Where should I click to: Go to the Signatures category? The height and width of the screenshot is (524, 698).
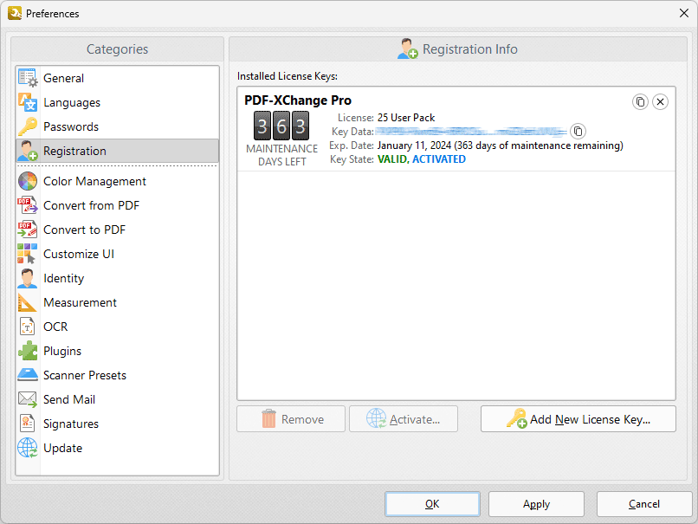coord(118,424)
